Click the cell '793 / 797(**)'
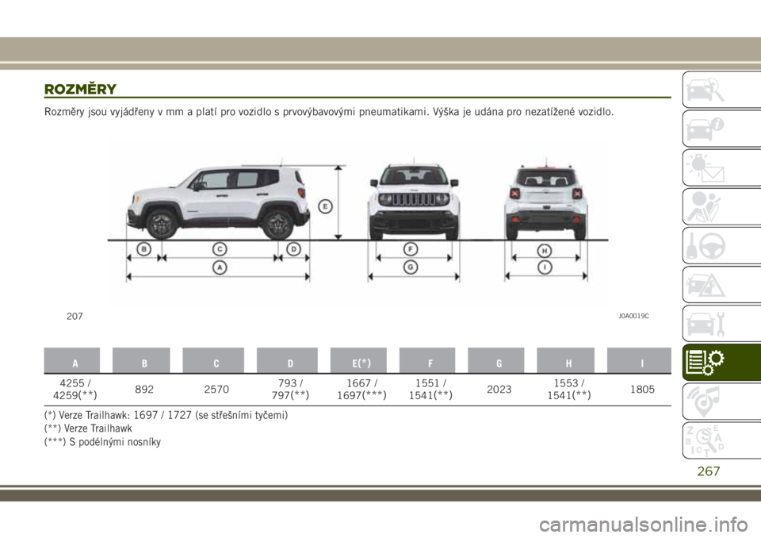This screenshot has width=761, height=538. click(291, 390)
